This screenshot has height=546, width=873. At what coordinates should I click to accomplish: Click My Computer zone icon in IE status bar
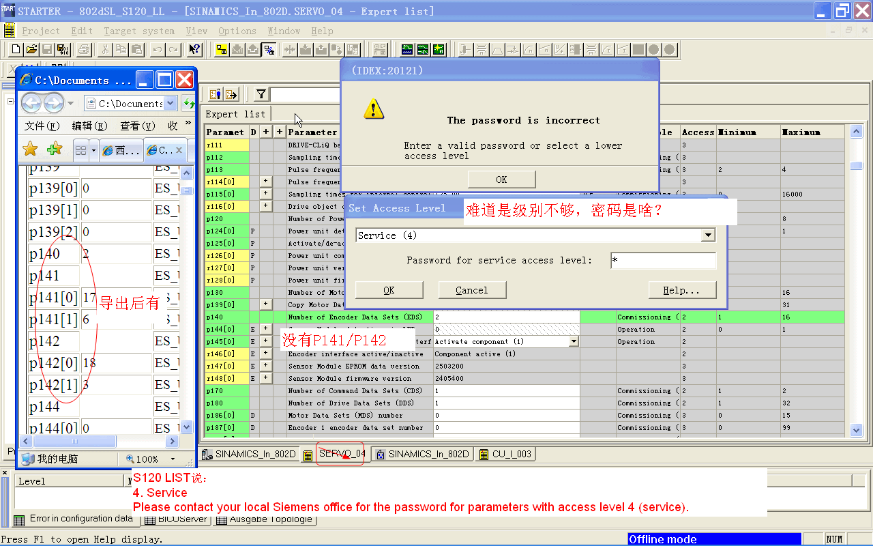pyautogui.click(x=28, y=459)
